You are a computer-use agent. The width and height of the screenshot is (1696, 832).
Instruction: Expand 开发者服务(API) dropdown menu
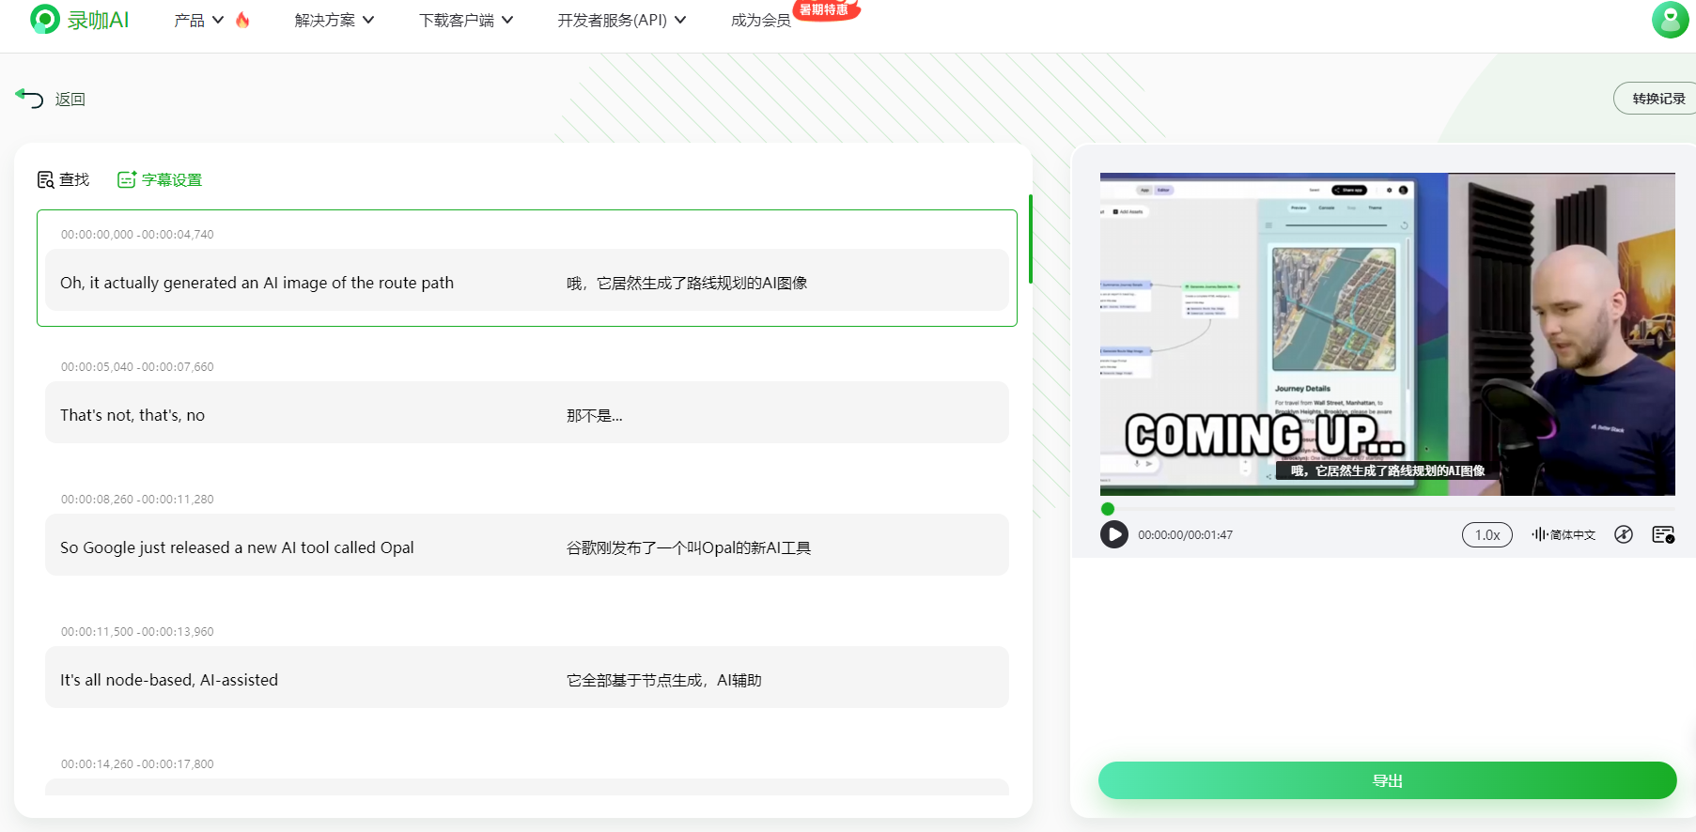(x=621, y=20)
